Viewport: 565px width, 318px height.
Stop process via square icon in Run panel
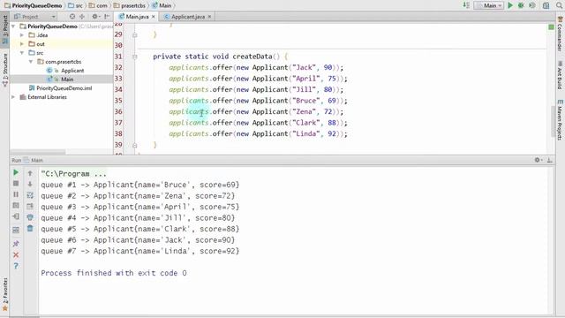coord(16,184)
